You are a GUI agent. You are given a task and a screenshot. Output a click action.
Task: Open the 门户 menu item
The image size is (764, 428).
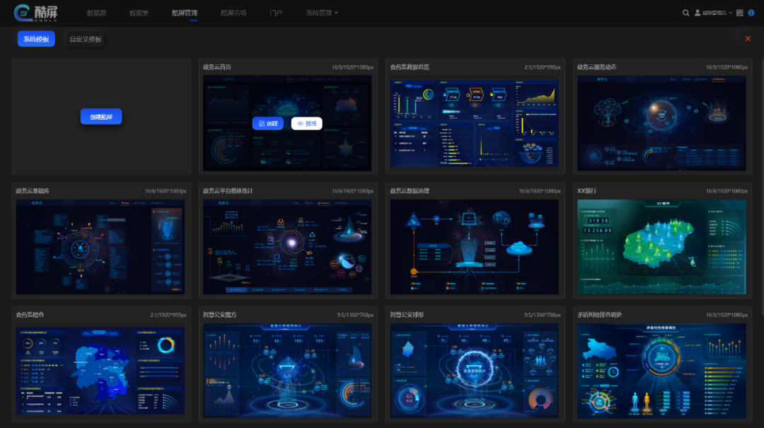276,13
